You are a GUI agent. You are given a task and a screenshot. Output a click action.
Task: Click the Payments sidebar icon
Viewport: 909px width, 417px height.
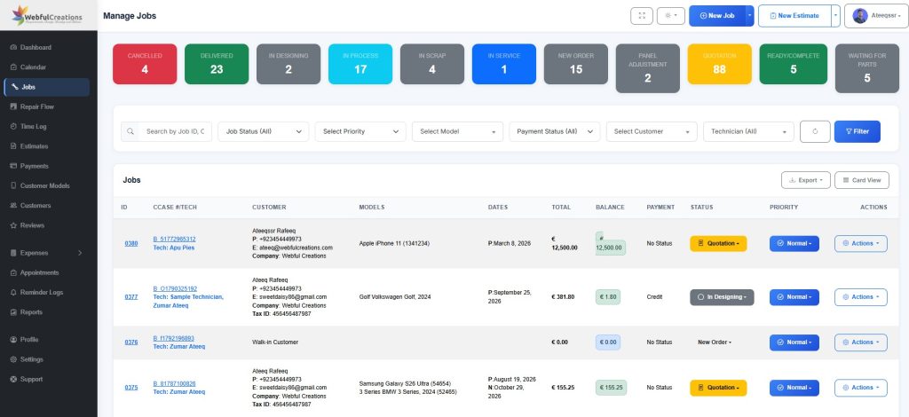pos(14,166)
